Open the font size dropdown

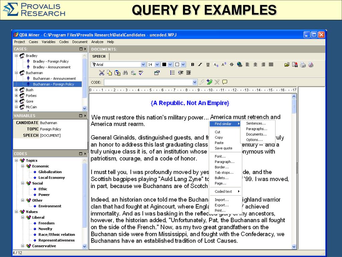[157, 65]
